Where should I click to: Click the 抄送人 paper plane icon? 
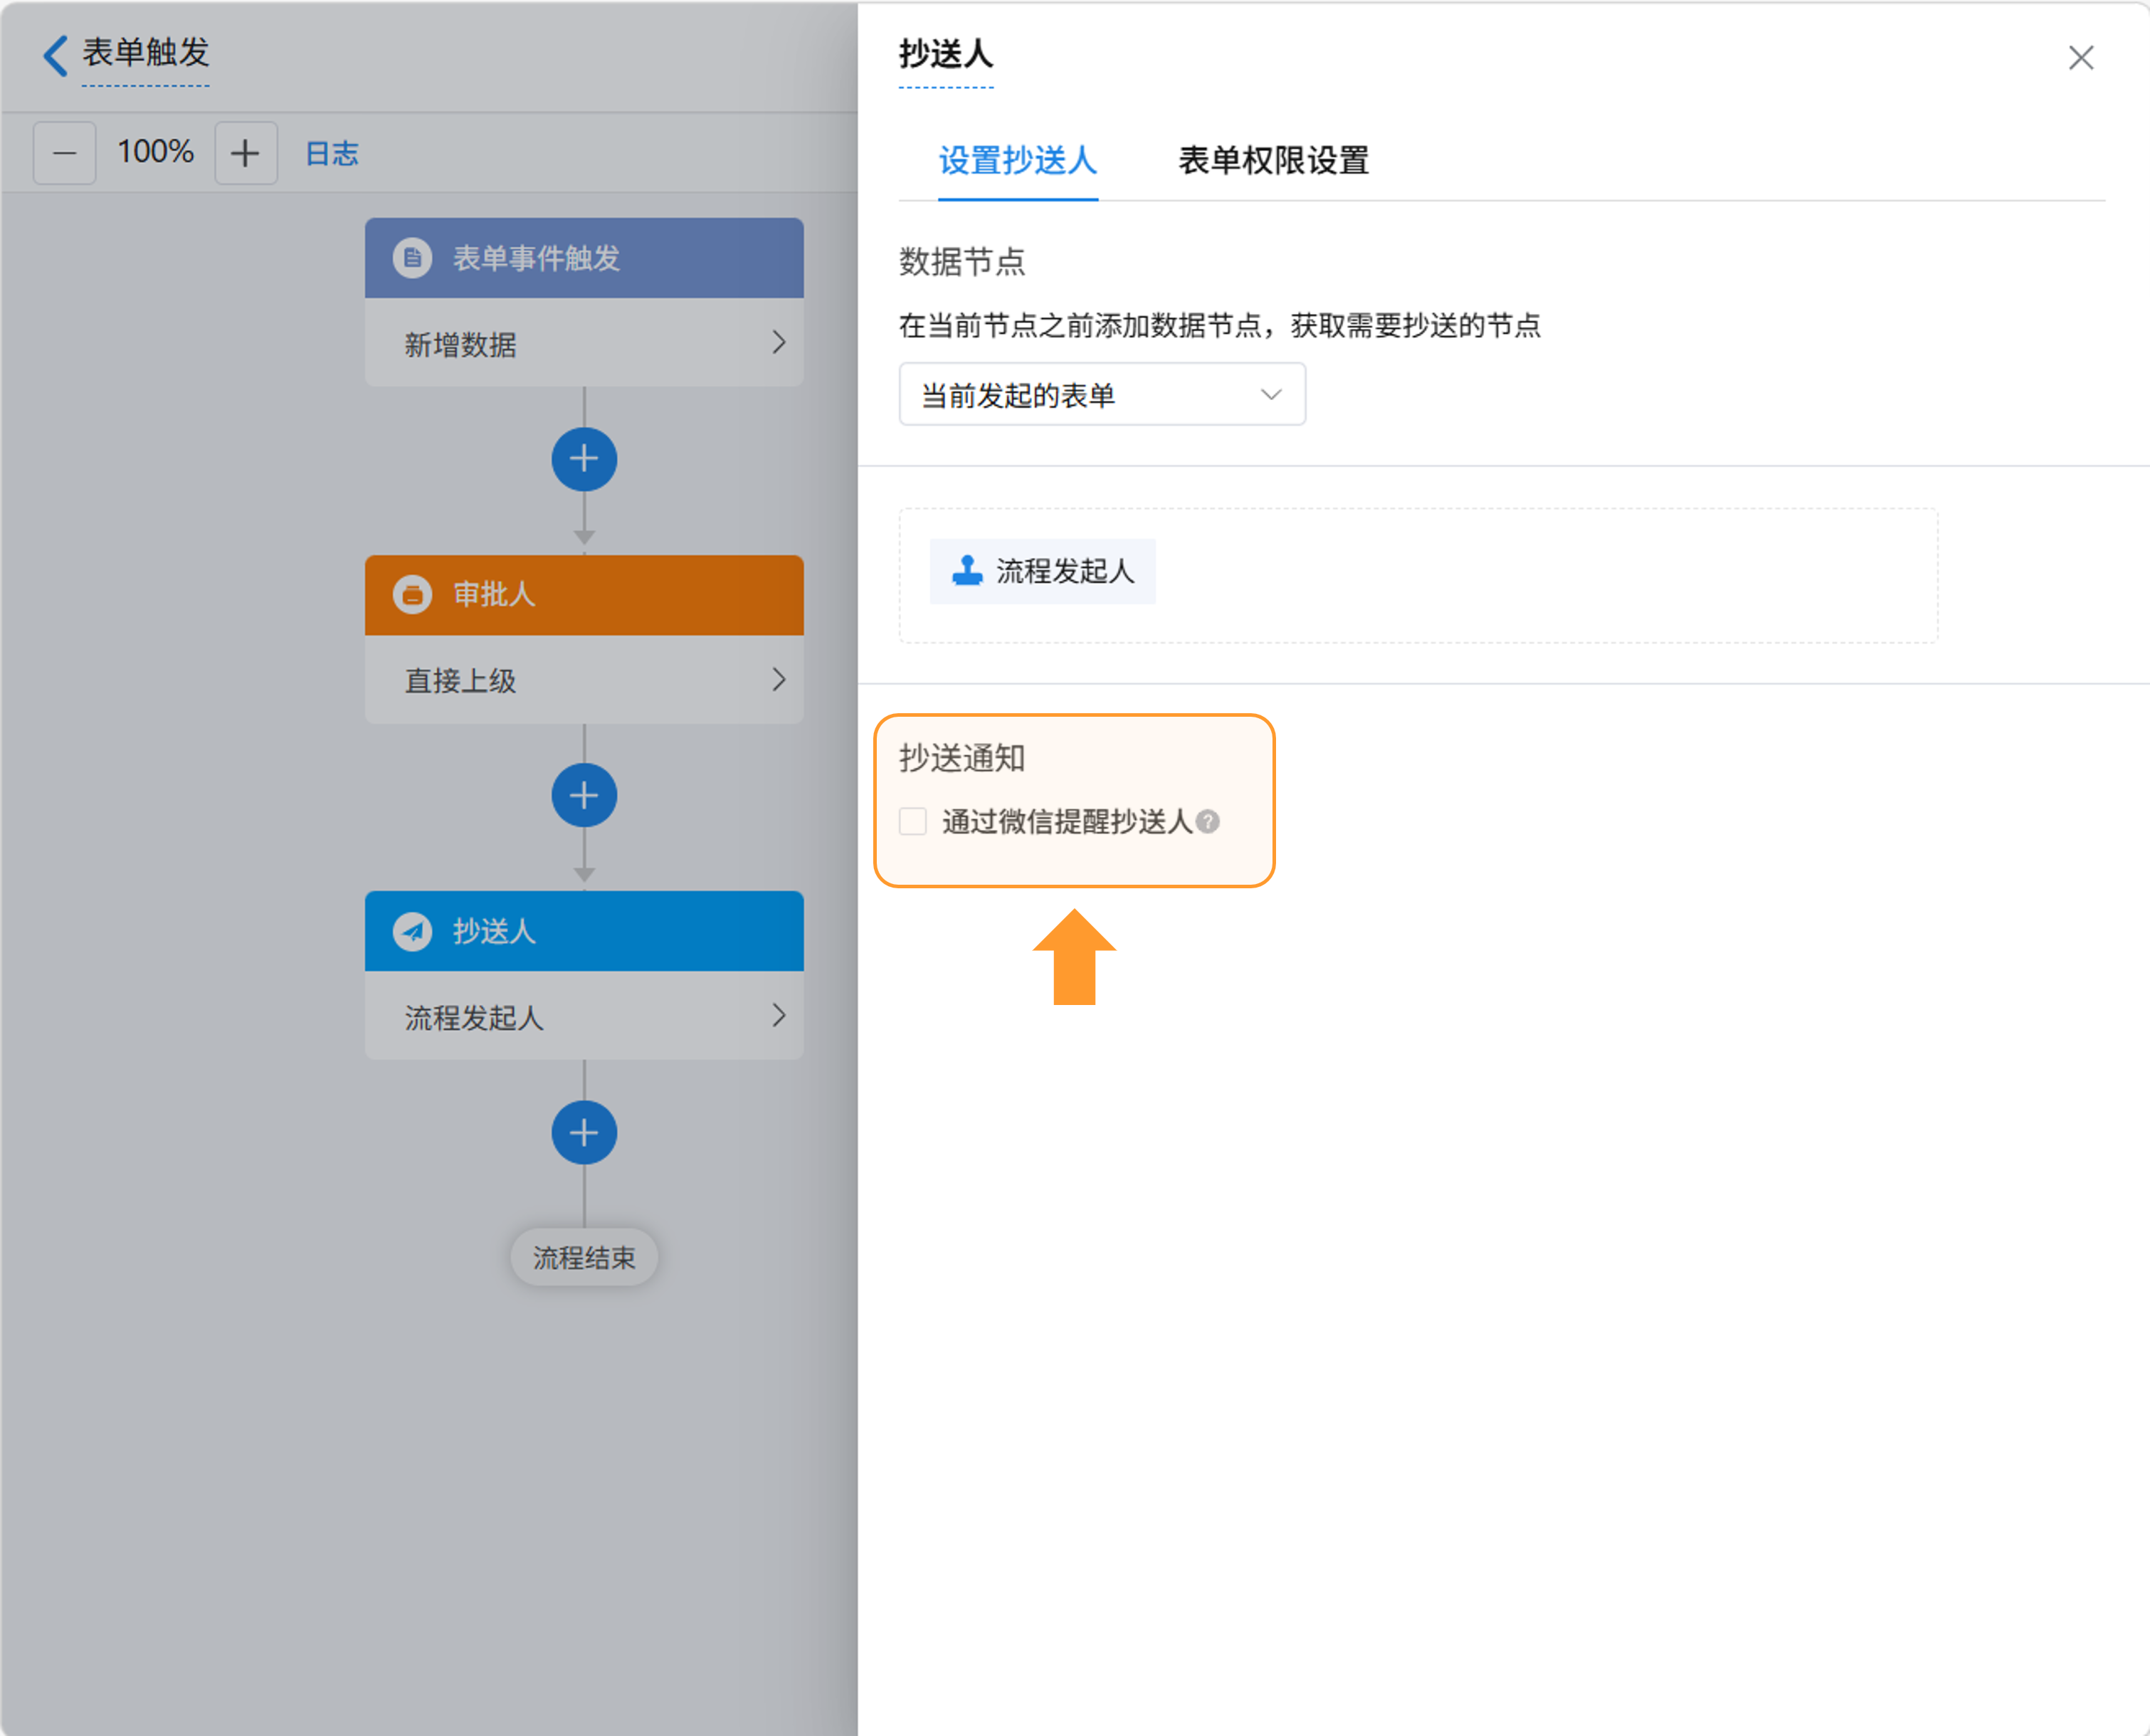click(x=412, y=931)
